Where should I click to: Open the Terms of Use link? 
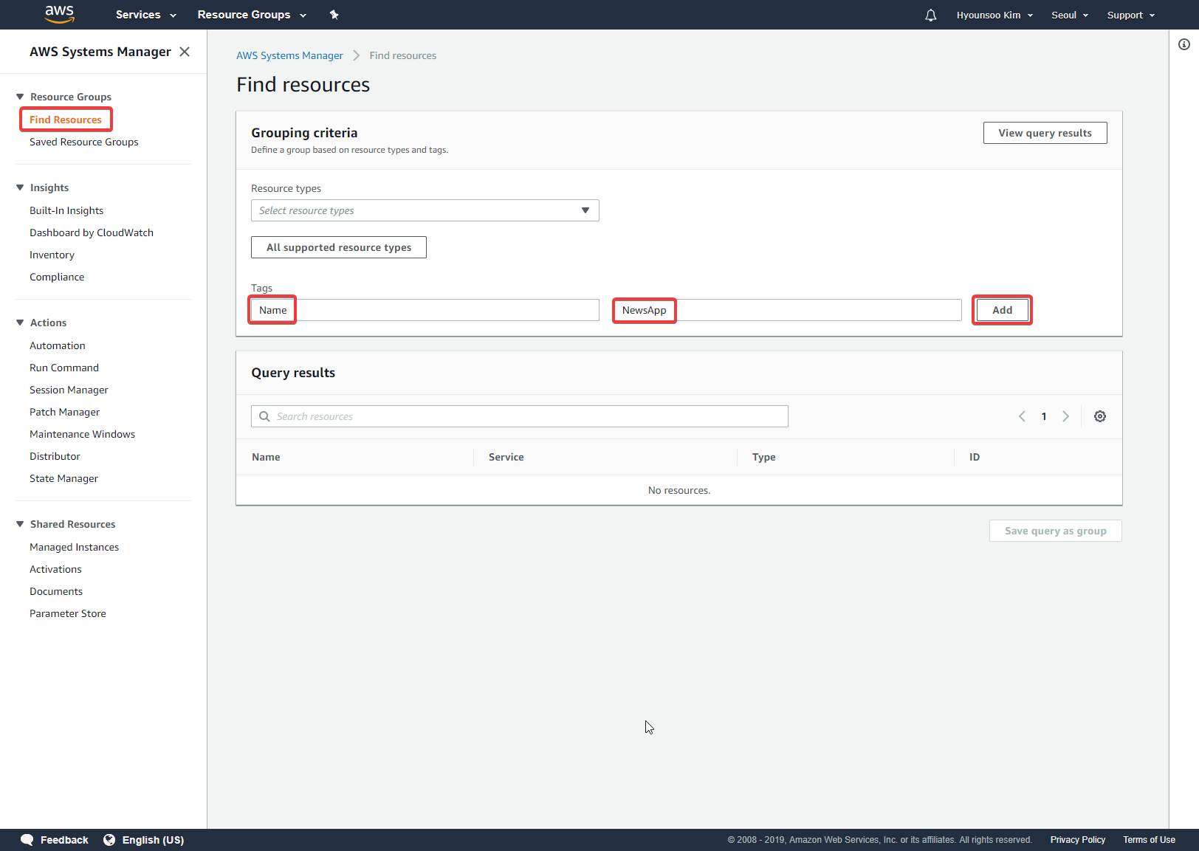(x=1150, y=840)
